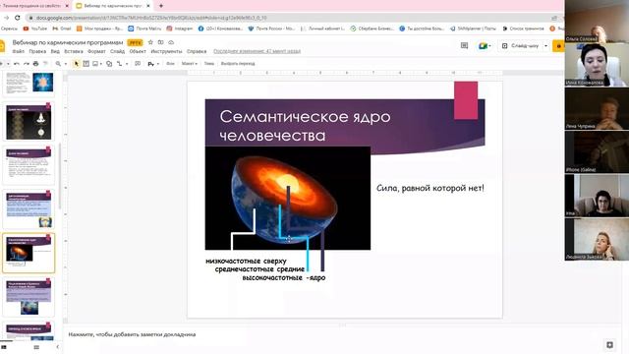Viewport: 629px width, 354px height.
Task: Open the Вид menu
Action: tap(55, 51)
